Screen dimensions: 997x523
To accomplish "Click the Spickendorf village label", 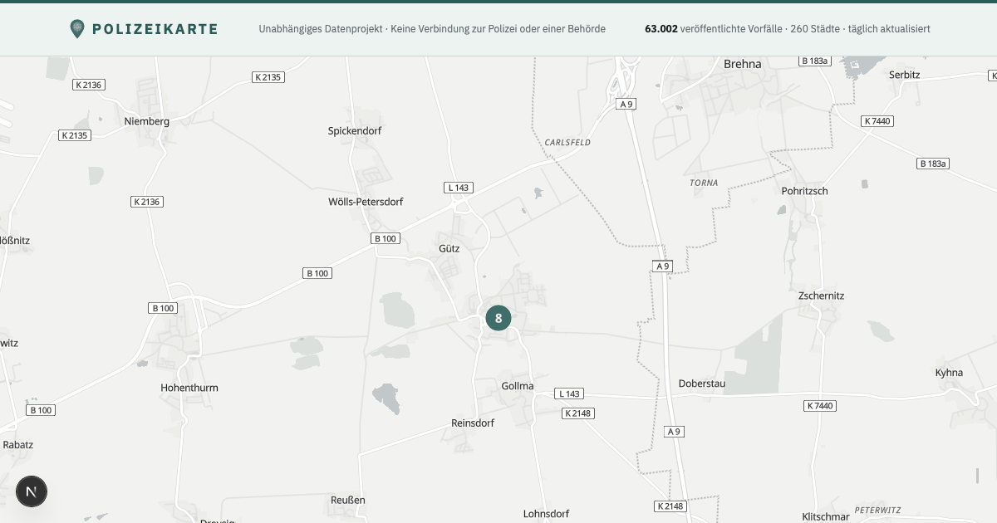I will tap(355, 131).
